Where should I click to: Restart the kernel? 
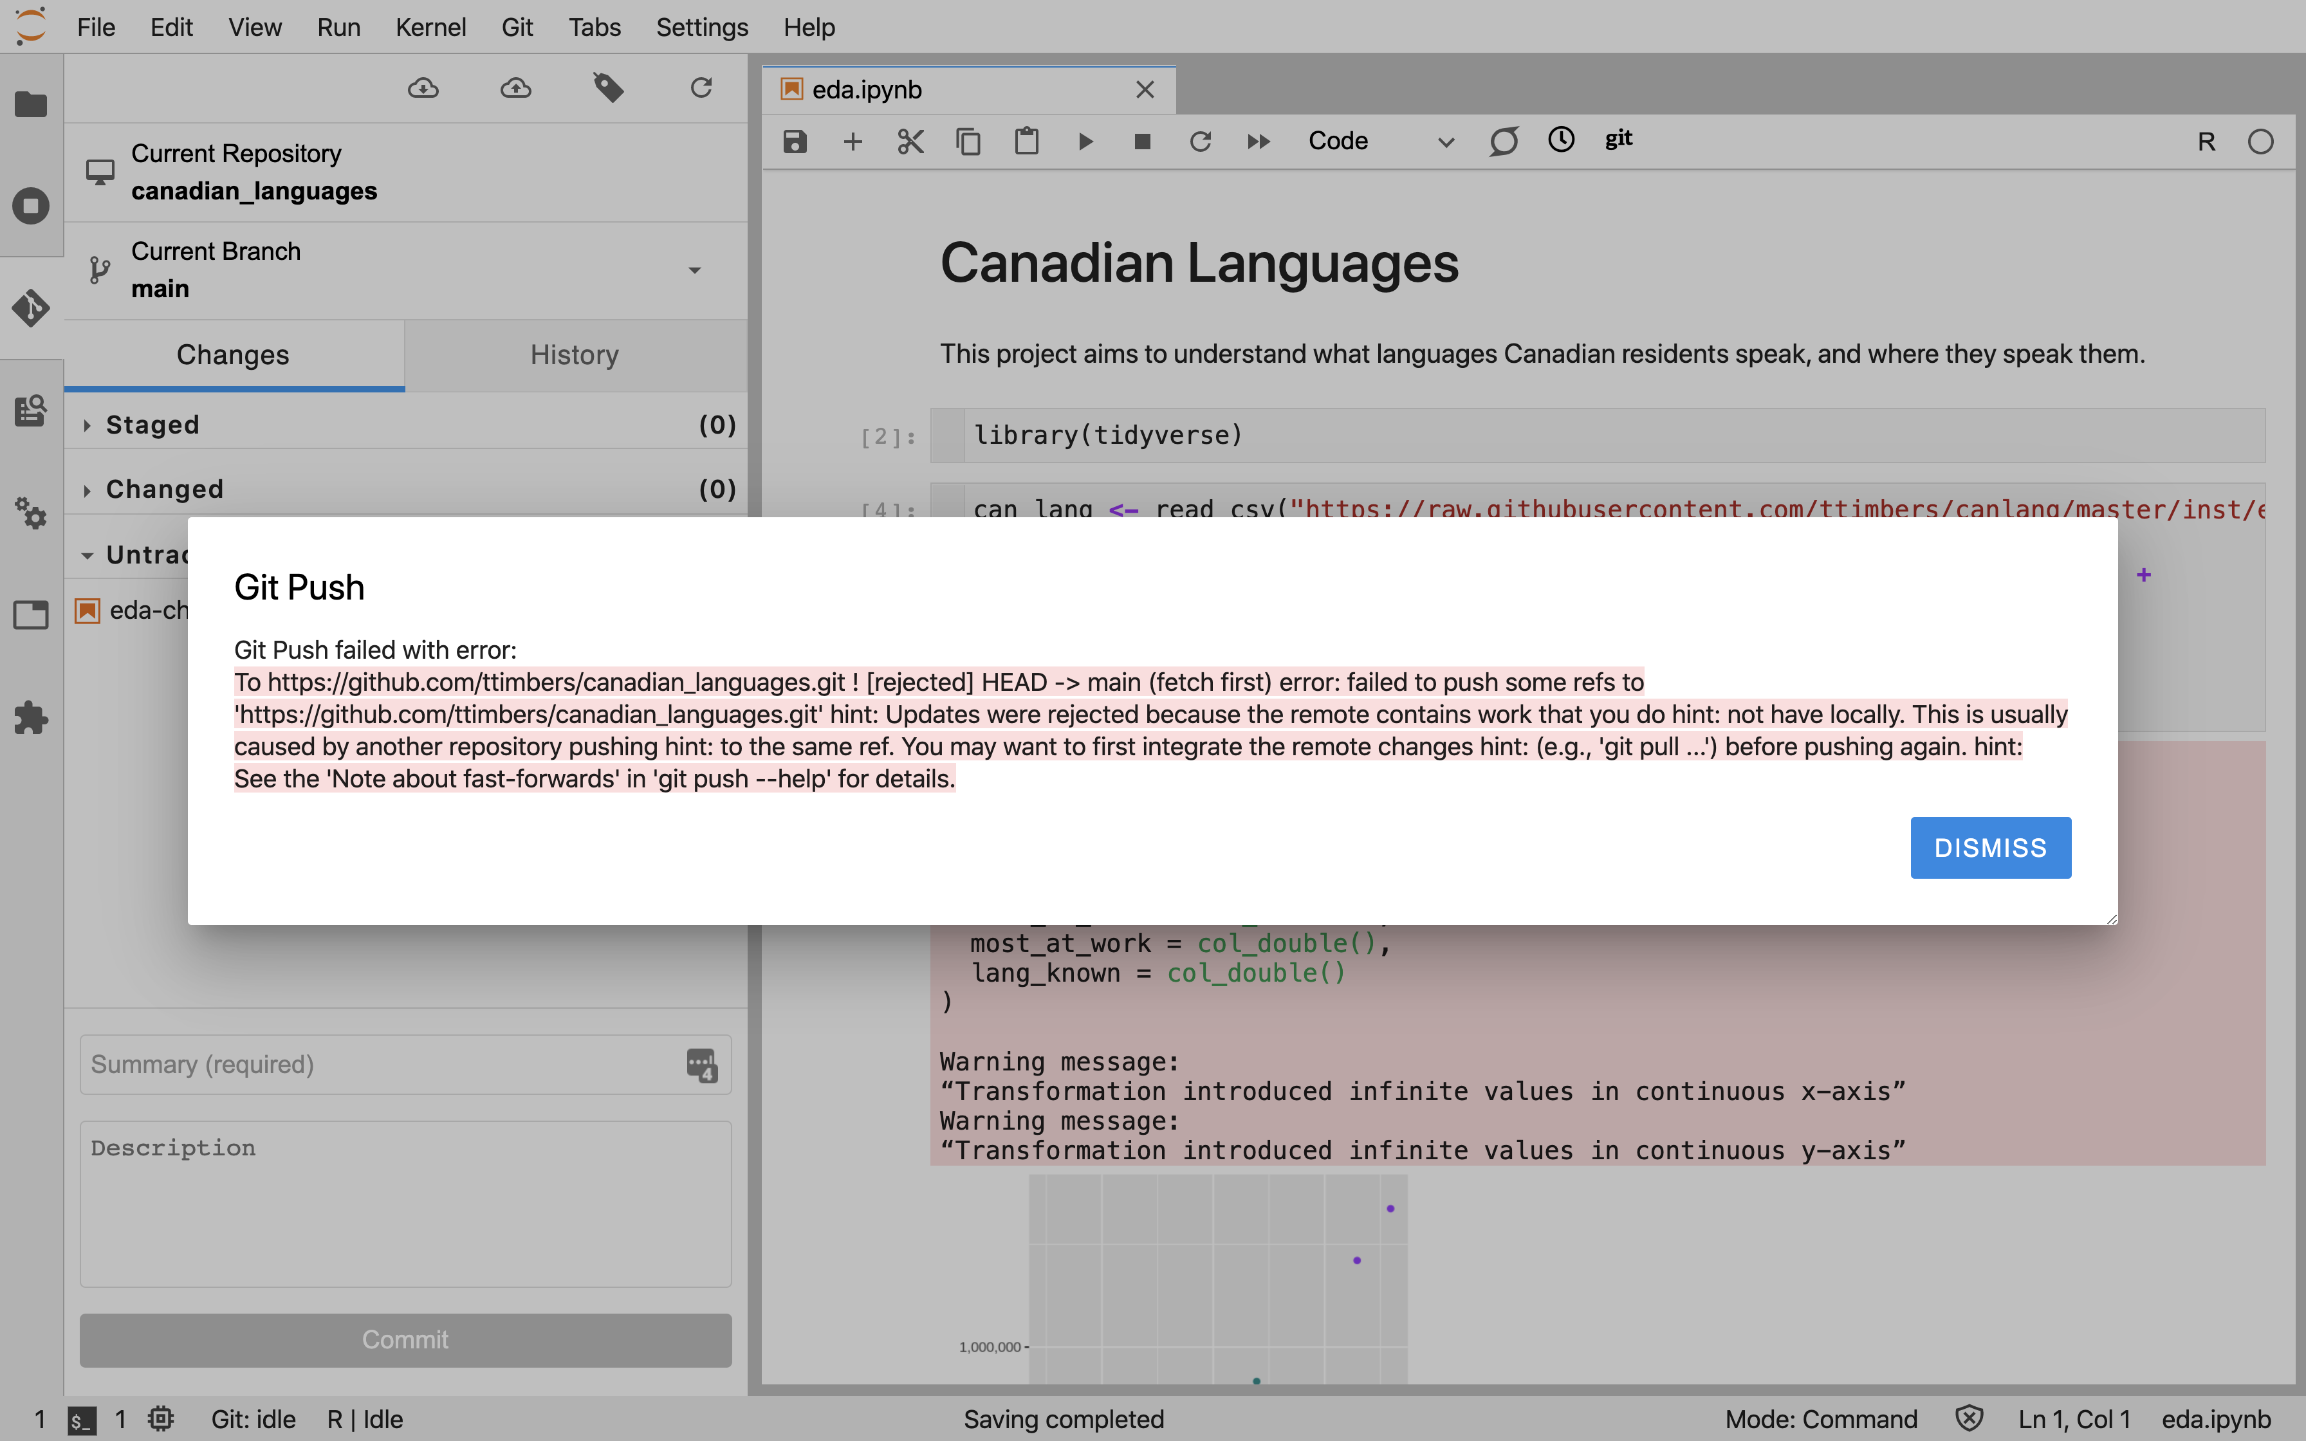coord(1201,142)
